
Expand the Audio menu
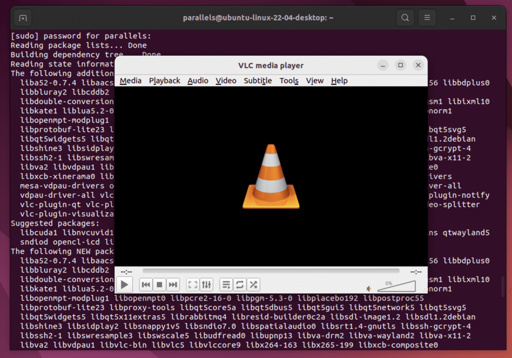click(198, 81)
